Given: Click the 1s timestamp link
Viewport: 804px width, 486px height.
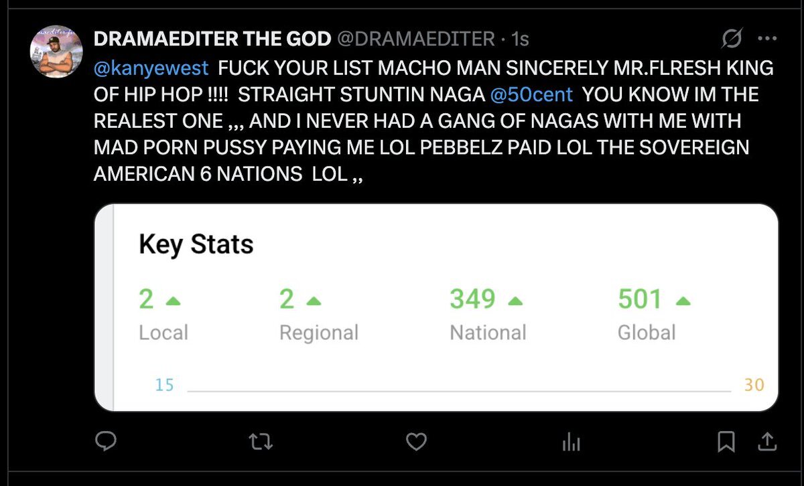Looking at the screenshot, I should (520, 39).
